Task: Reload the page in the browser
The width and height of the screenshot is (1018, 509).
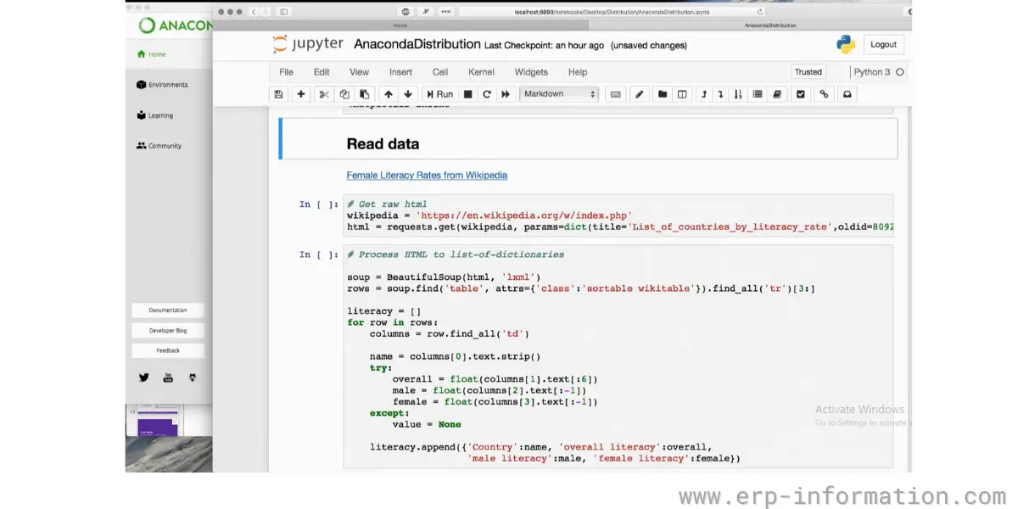Action: pos(759,12)
